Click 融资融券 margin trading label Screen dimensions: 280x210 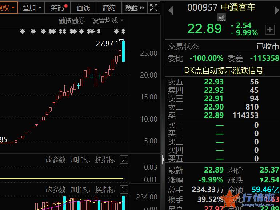point(71,21)
